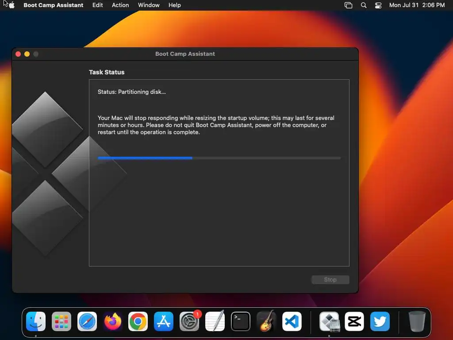Launch Safari from the dock
The image size is (453, 340).
coord(87,321)
